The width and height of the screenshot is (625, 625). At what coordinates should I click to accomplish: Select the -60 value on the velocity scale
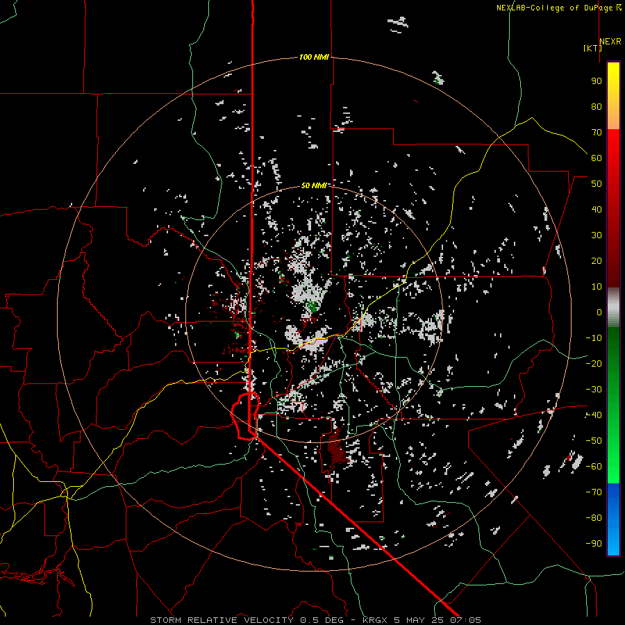tap(594, 467)
